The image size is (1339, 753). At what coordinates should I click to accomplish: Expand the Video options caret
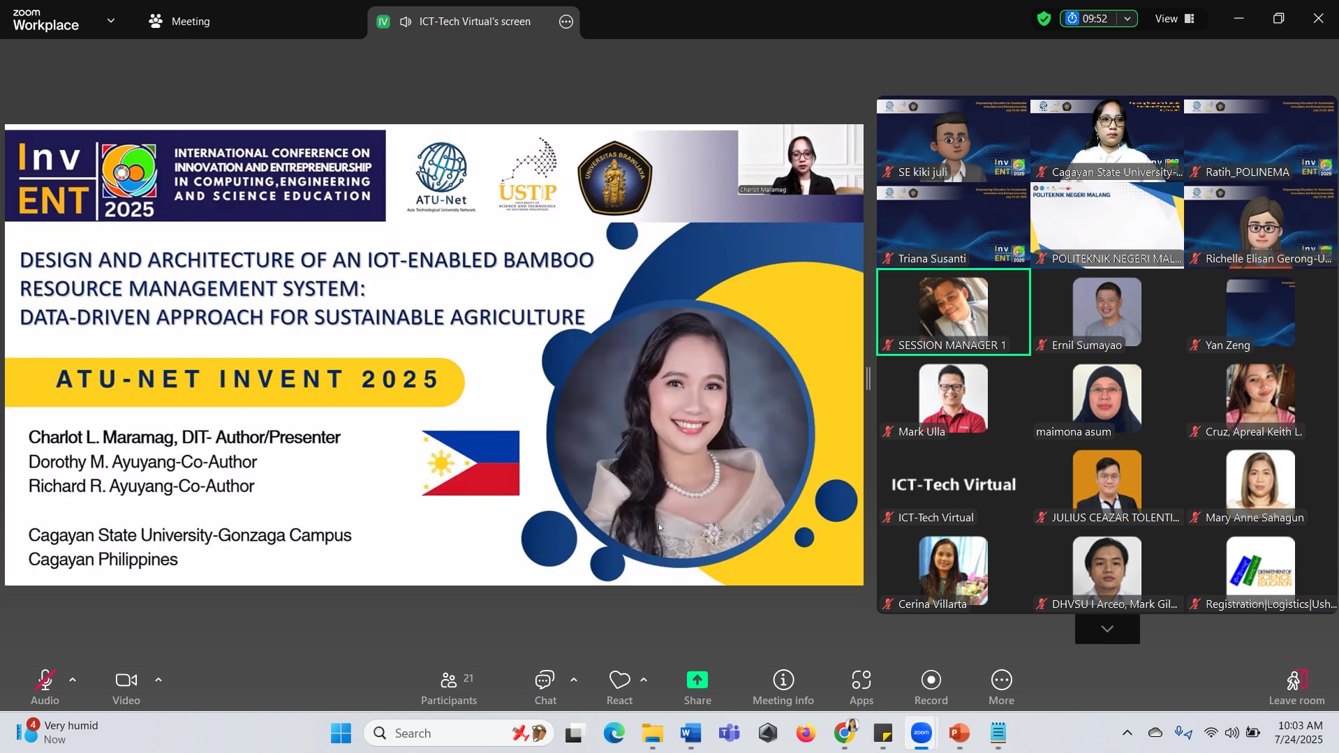point(158,680)
